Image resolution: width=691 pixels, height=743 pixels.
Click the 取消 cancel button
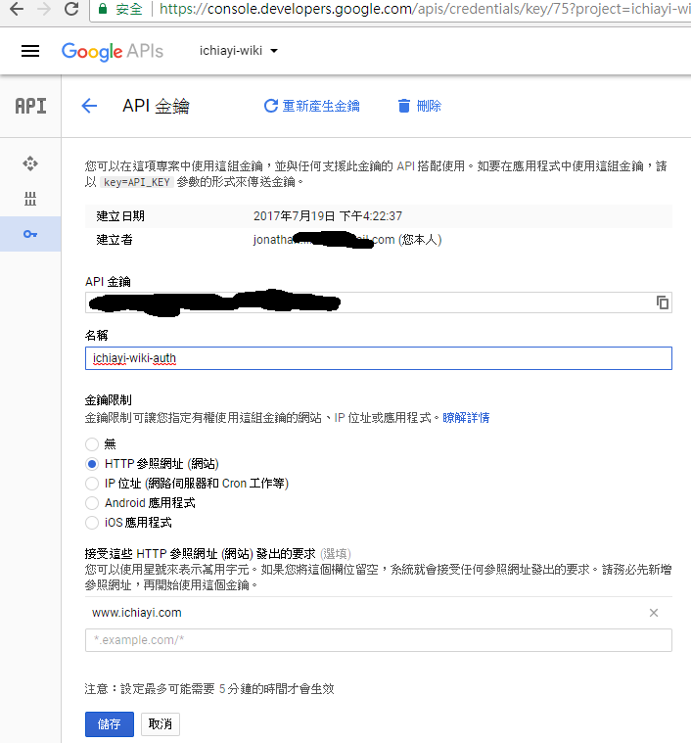pyautogui.click(x=161, y=724)
